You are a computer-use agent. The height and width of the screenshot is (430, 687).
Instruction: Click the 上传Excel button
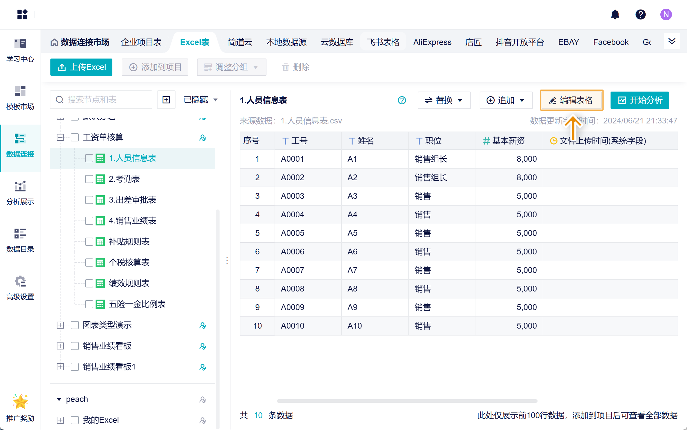pyautogui.click(x=81, y=67)
